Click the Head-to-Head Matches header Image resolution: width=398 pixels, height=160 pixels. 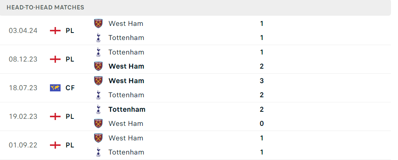pyautogui.click(x=46, y=7)
